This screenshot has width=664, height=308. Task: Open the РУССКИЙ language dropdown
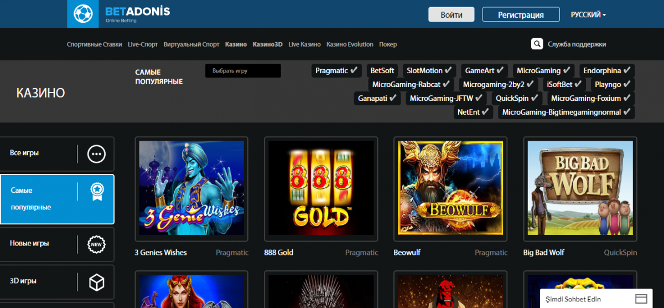pos(588,15)
